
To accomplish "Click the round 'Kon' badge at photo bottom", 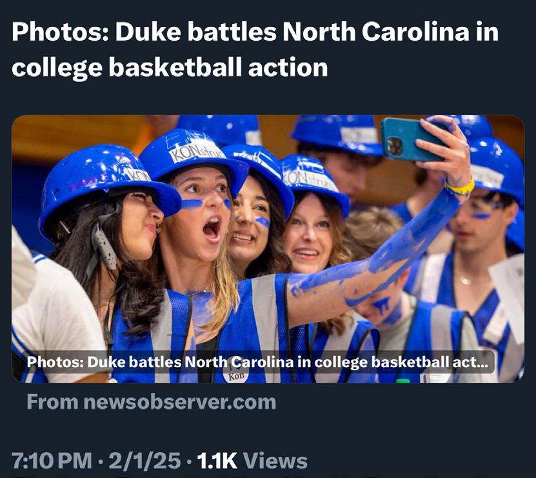I will point(235,374).
